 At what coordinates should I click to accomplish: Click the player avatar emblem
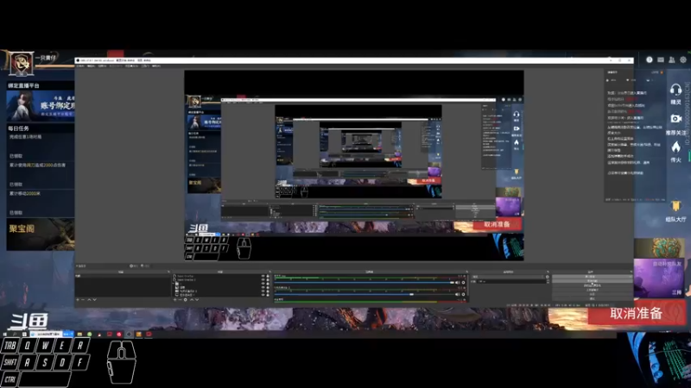pyautogui.click(x=21, y=64)
